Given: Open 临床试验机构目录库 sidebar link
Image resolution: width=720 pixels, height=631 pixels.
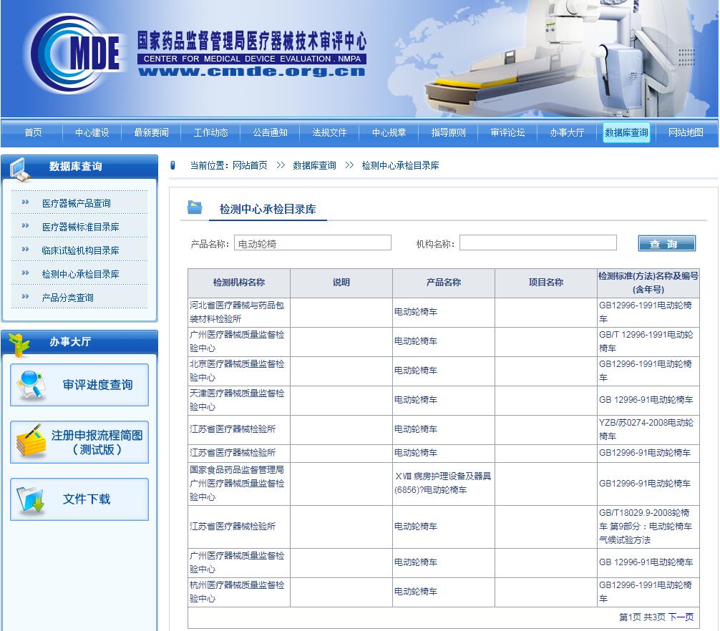Looking at the screenshot, I should point(80,250).
